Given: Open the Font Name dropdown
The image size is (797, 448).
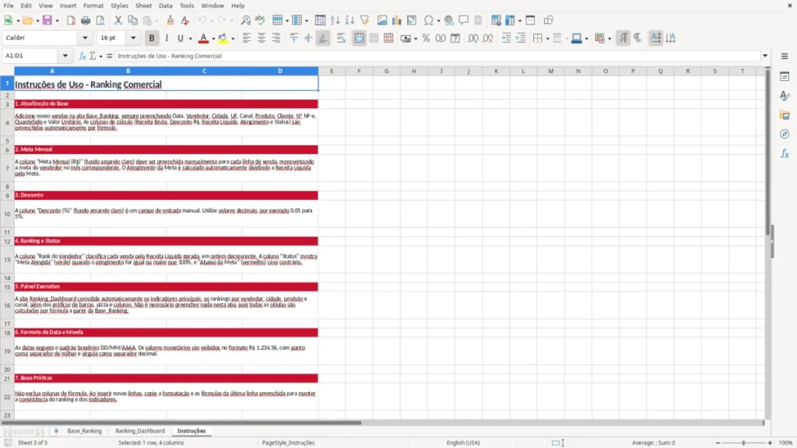Looking at the screenshot, I should (85, 37).
